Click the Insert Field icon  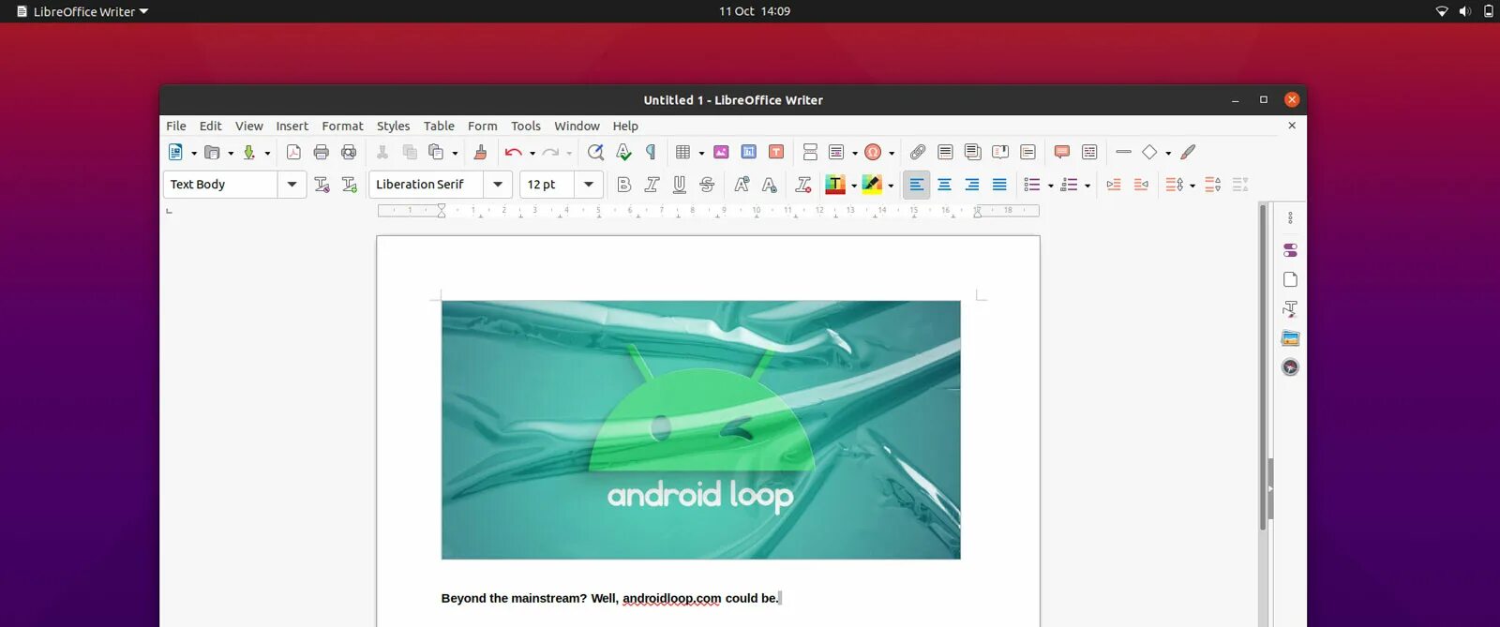point(837,152)
